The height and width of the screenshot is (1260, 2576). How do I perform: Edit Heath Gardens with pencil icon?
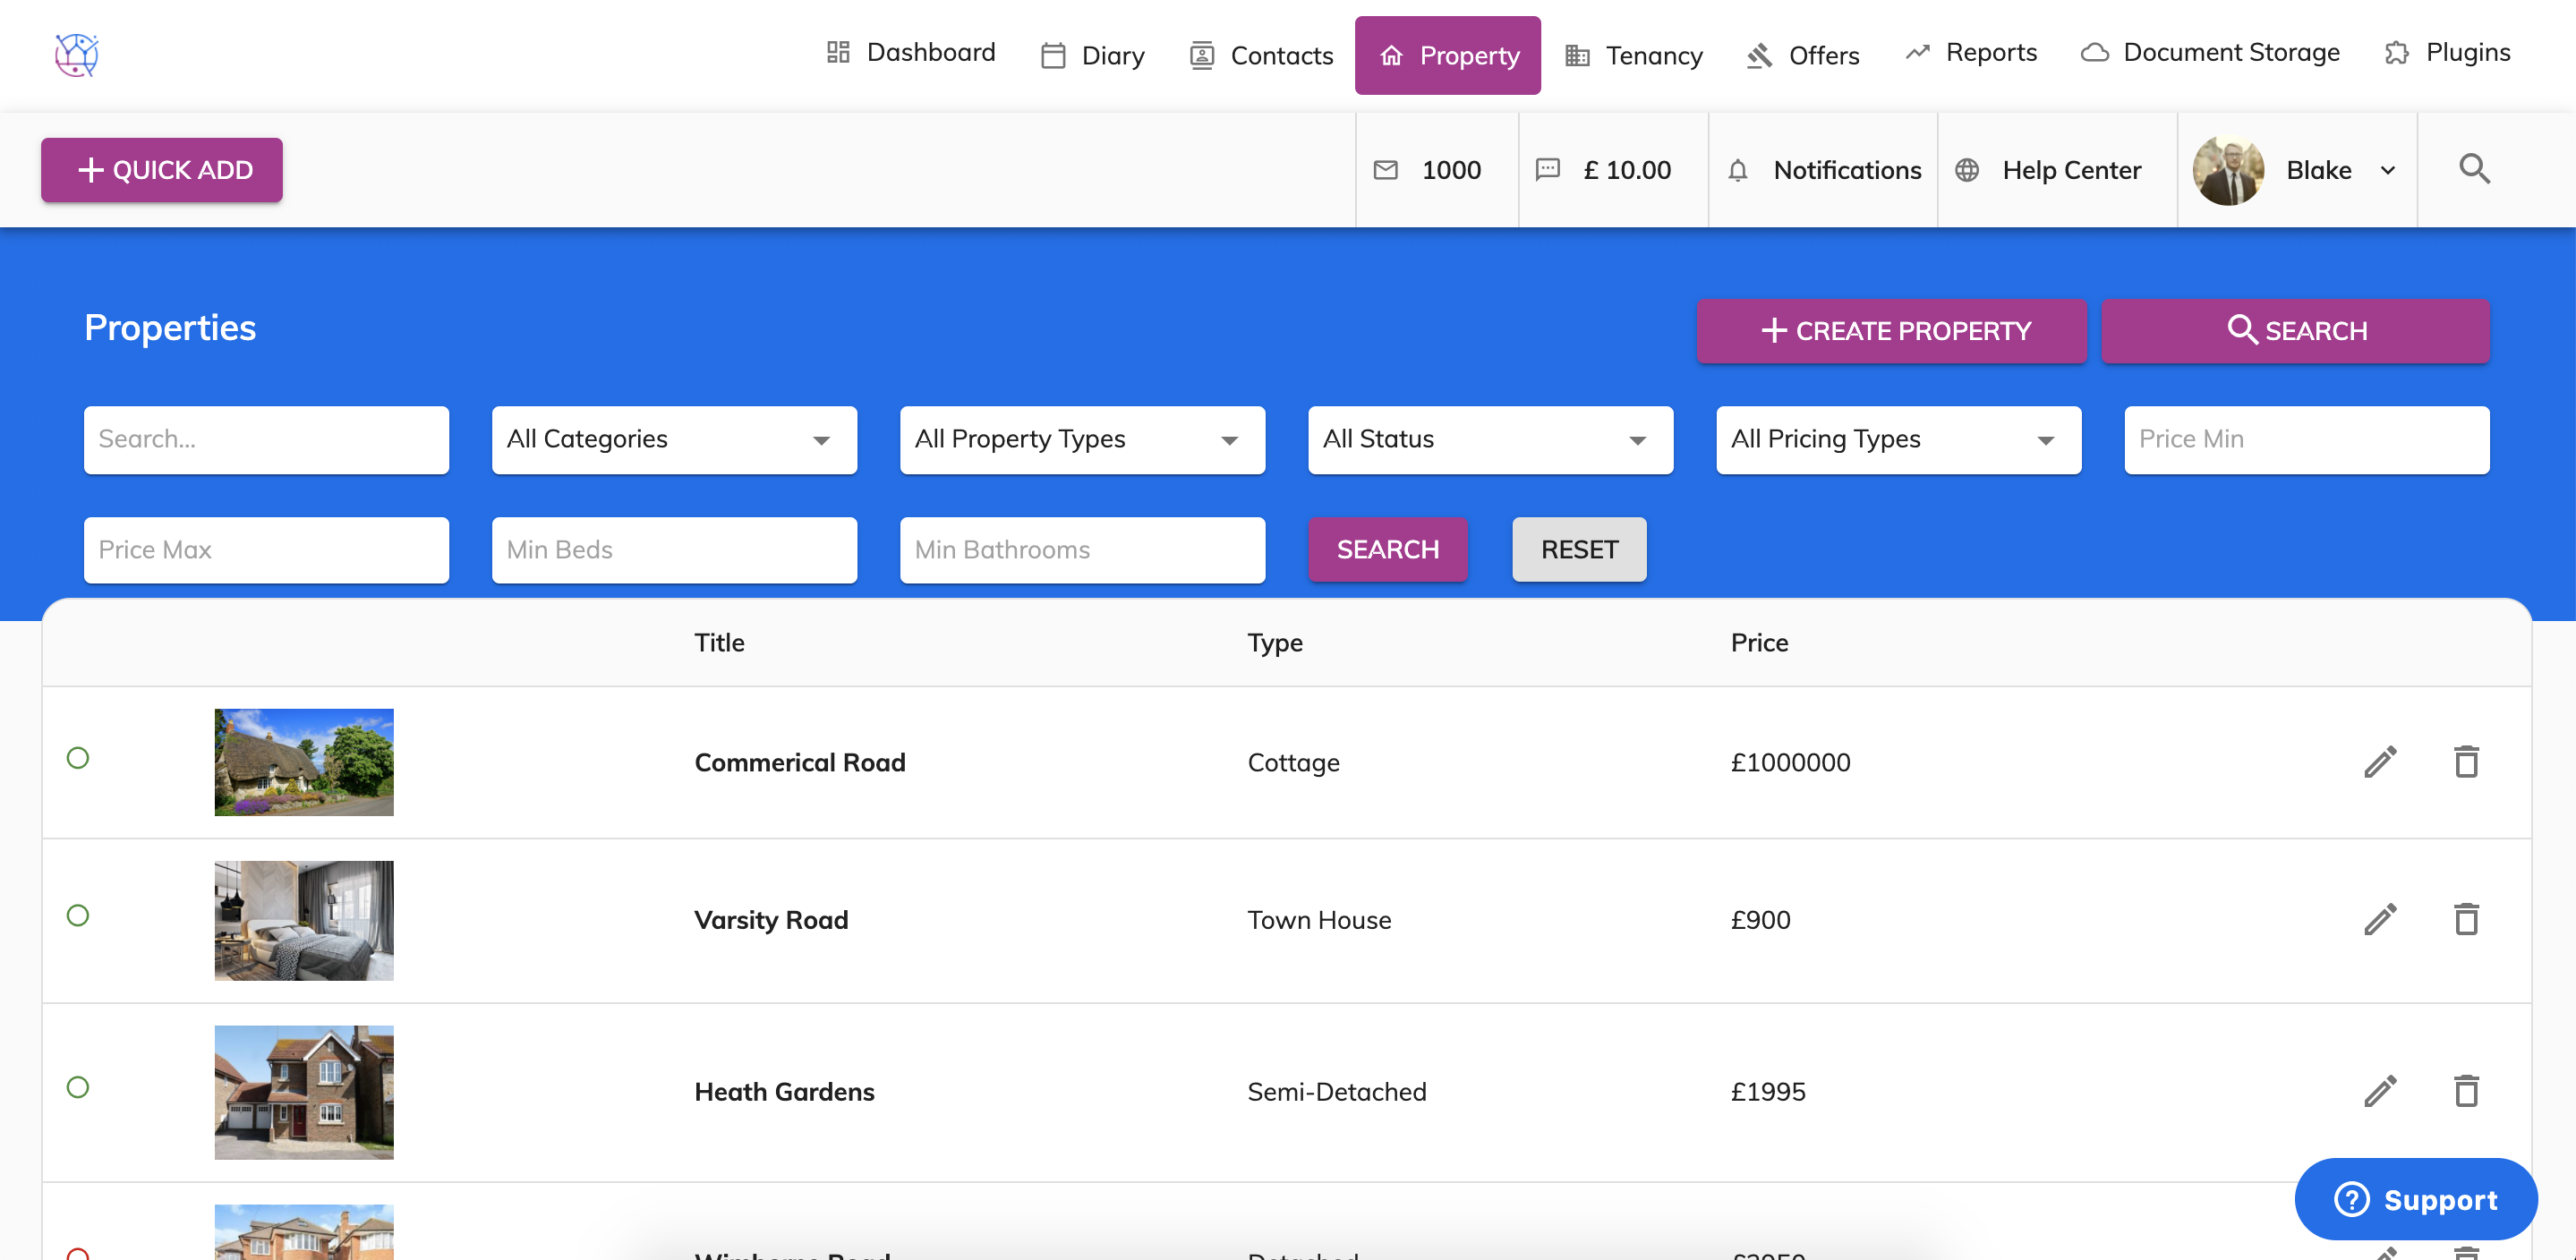[x=2380, y=1091]
